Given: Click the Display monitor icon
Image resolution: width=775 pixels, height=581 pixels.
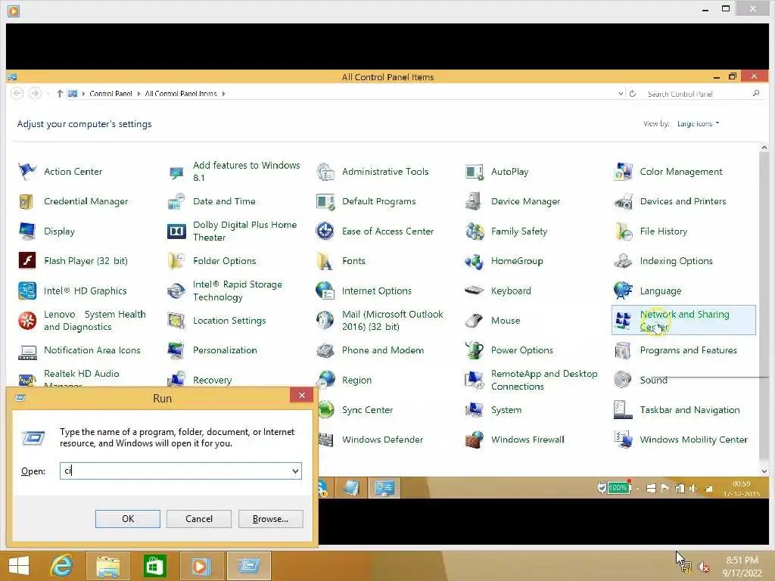Looking at the screenshot, I should (26, 231).
